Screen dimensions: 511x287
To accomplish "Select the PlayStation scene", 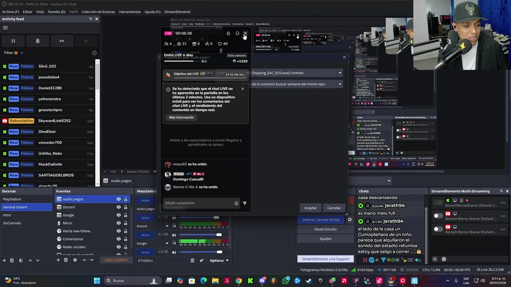I will tap(26, 199).
